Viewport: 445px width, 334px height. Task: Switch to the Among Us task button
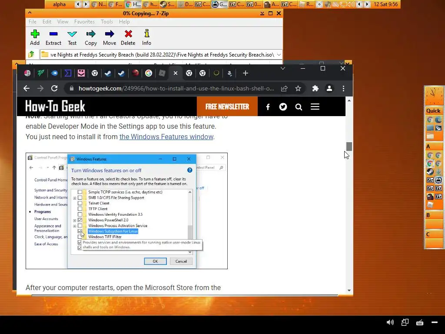tap(272, 4)
